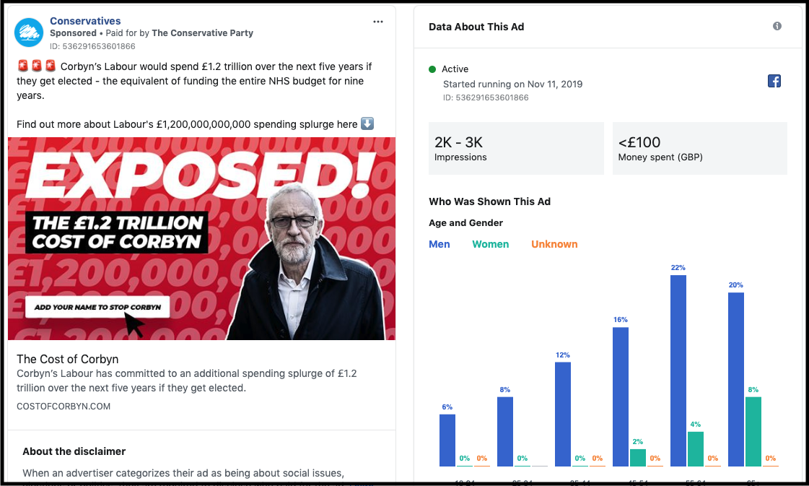The height and width of the screenshot is (486, 809).
Task: Open the COSTOFCORBYN.COM link
Action: [x=64, y=407]
